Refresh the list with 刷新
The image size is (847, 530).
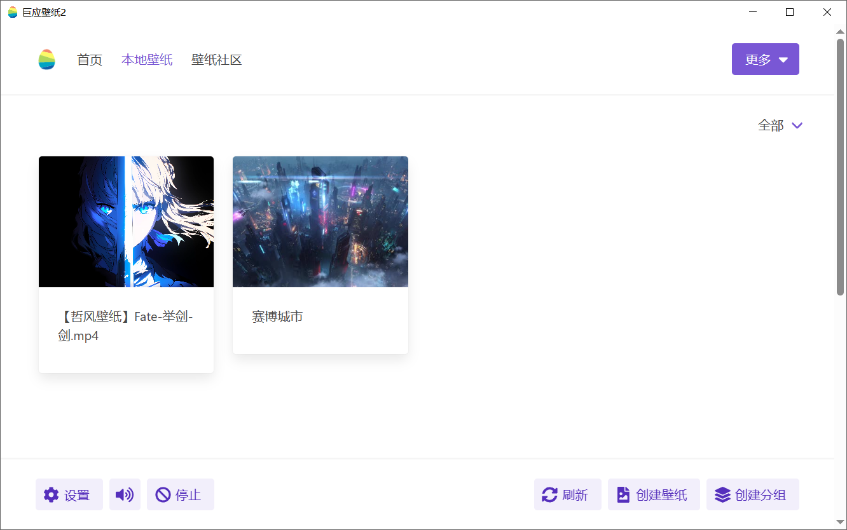pos(567,494)
